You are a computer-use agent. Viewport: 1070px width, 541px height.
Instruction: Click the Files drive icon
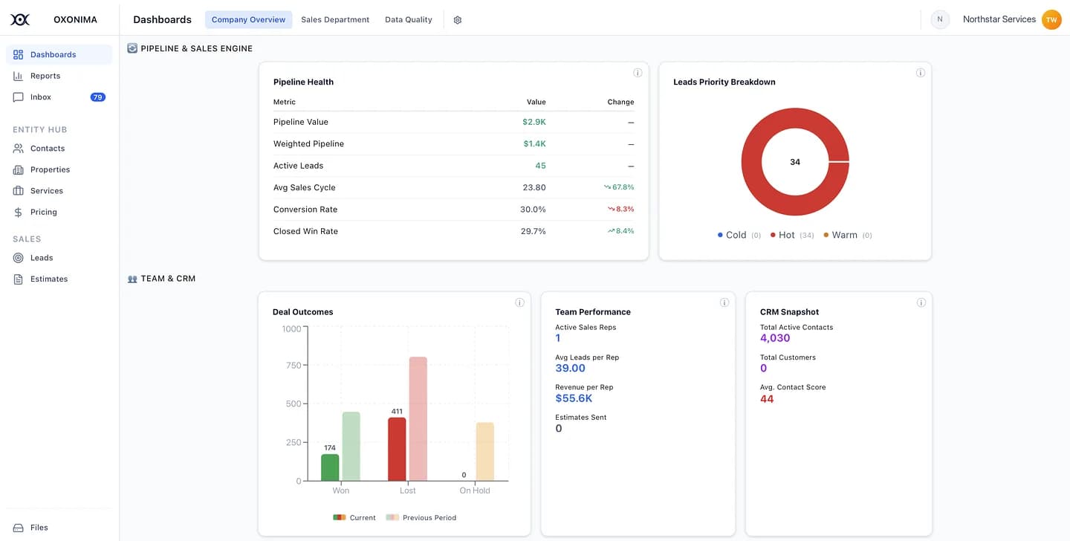tap(19, 528)
